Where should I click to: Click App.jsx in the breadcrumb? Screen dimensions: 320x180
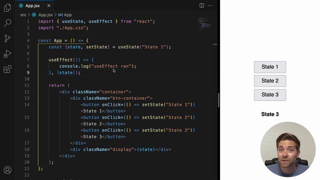coord(45,15)
